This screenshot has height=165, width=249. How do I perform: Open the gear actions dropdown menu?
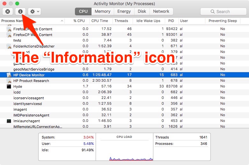[34, 11]
